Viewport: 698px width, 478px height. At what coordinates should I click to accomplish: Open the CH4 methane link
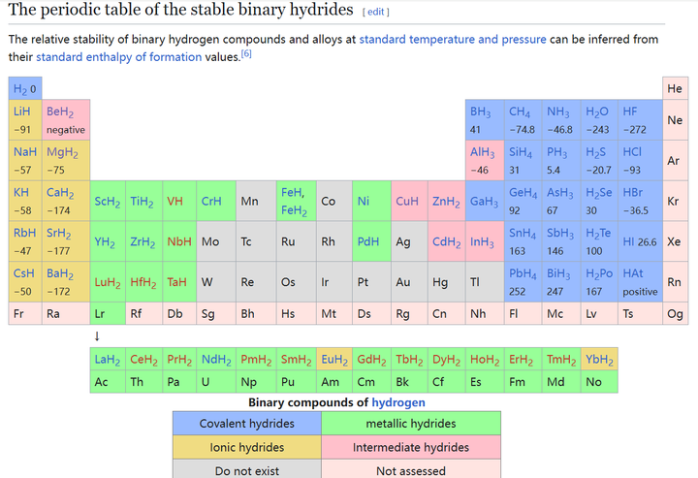(520, 112)
